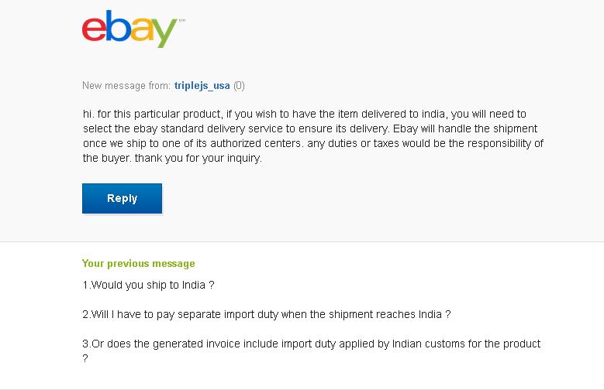
Task: Click the question about generated invoice
Action: [x=311, y=344]
